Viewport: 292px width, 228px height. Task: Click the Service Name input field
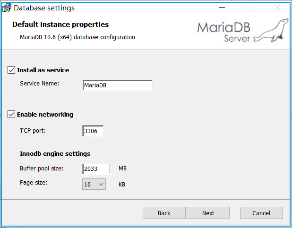(118, 85)
